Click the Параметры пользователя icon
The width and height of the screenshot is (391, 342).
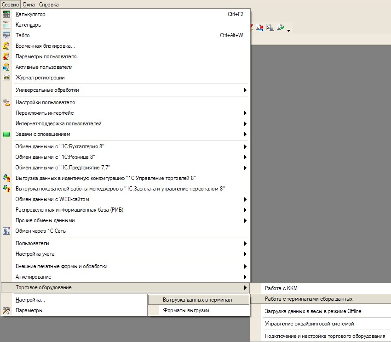tap(6, 56)
